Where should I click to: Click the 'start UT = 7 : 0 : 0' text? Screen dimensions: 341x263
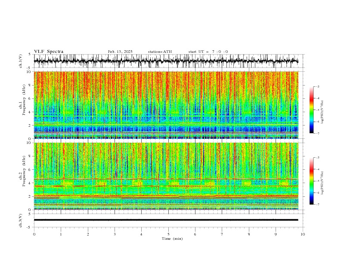(x=208, y=52)
